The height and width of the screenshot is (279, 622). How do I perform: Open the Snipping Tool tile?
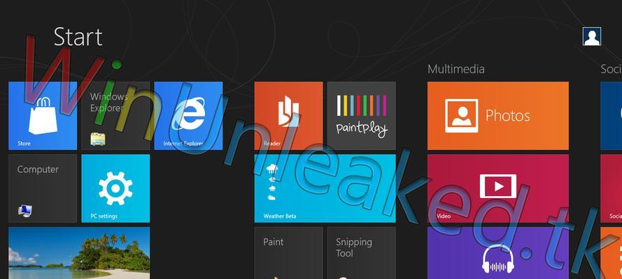pos(362,253)
